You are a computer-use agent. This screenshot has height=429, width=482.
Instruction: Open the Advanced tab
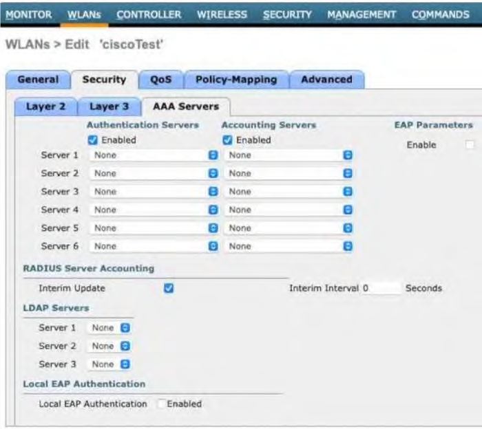click(x=326, y=80)
